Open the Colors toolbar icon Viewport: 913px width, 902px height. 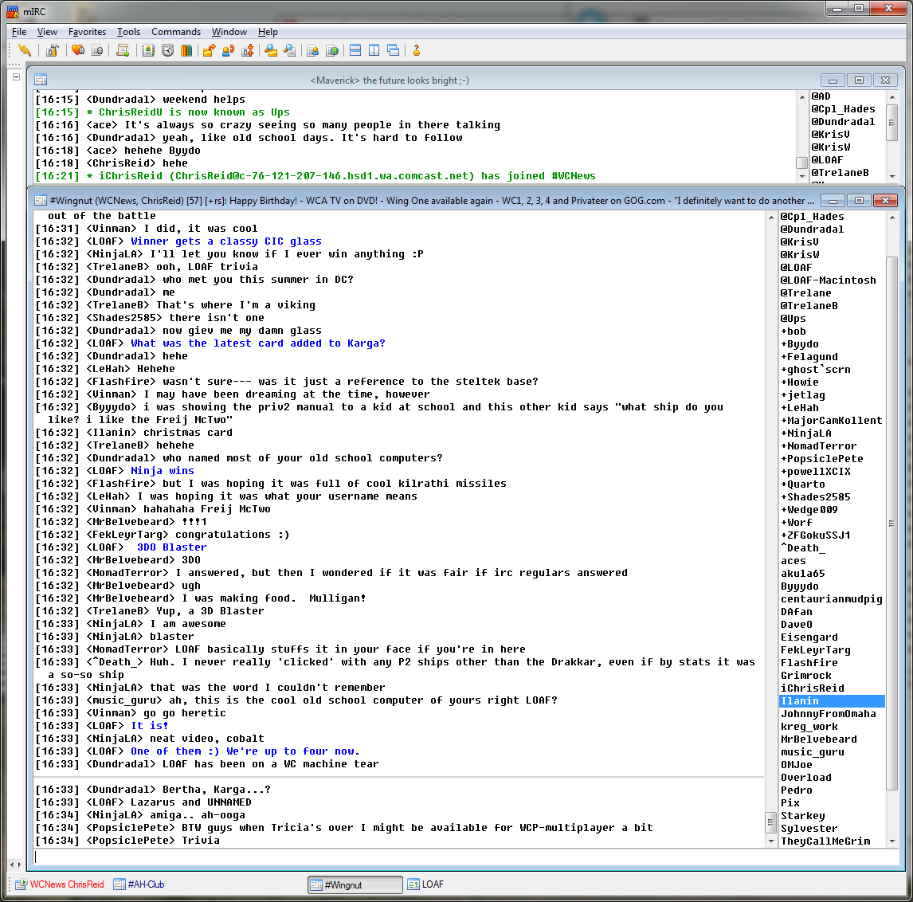(x=186, y=50)
